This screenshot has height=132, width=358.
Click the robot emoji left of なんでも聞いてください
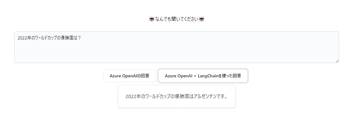coord(152,19)
